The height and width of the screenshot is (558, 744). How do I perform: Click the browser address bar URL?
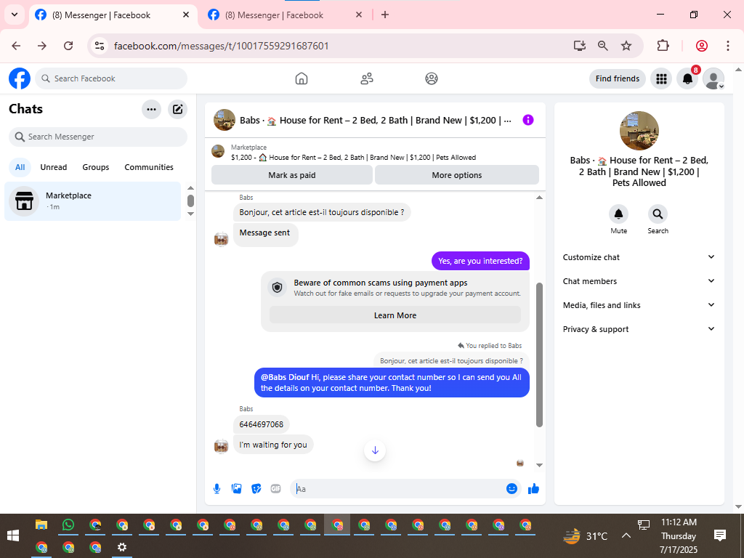tap(221, 46)
